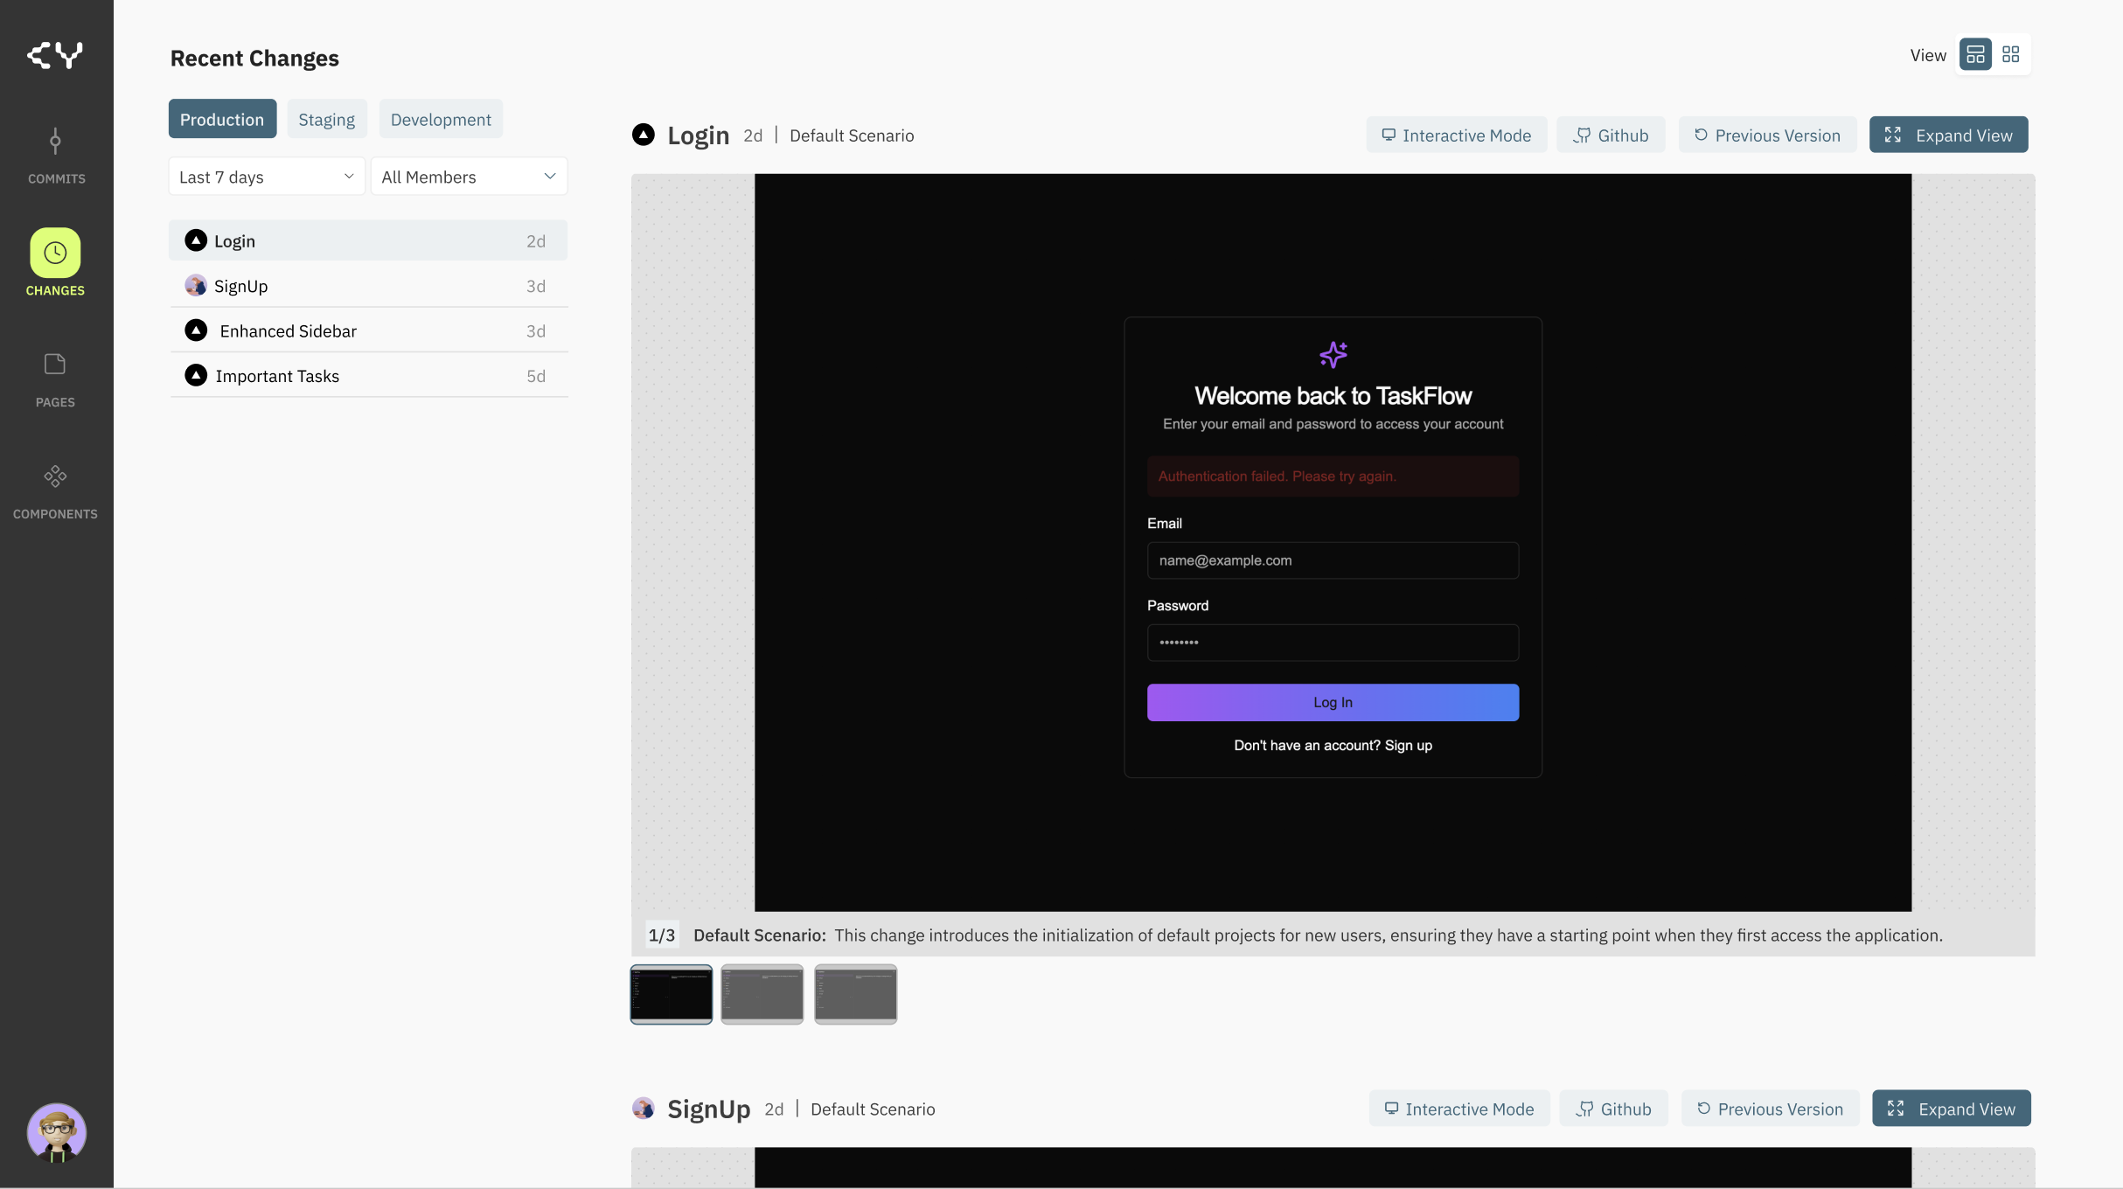2123x1189 pixels.
Task: Keep the list view layout selected
Action: point(1975,54)
